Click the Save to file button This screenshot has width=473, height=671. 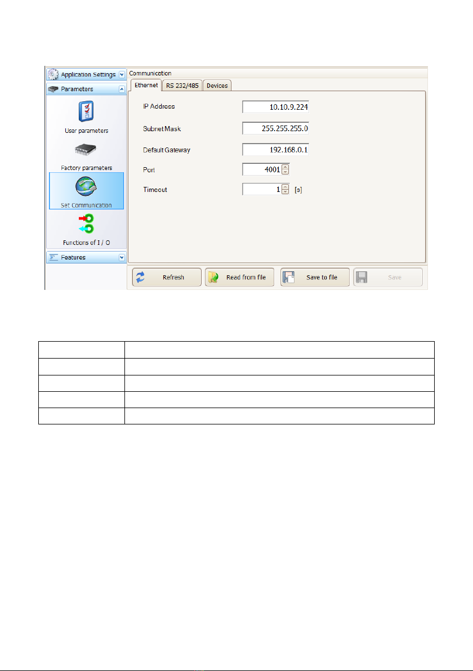[315, 278]
